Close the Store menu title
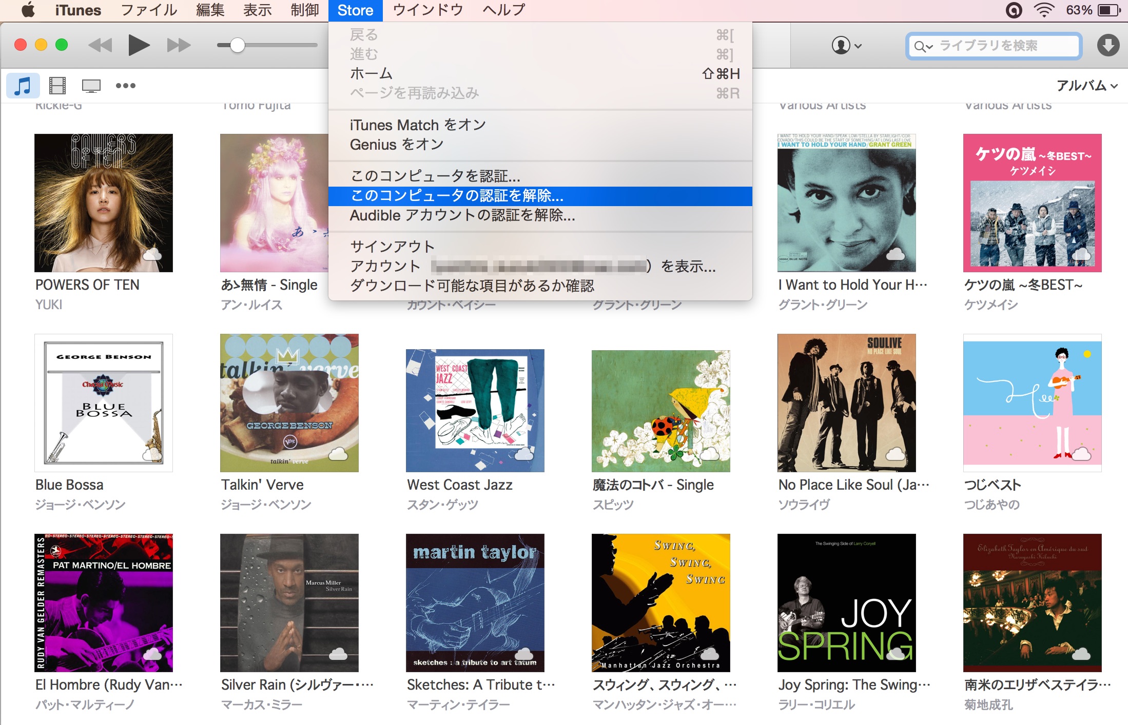This screenshot has width=1128, height=725. 355,10
